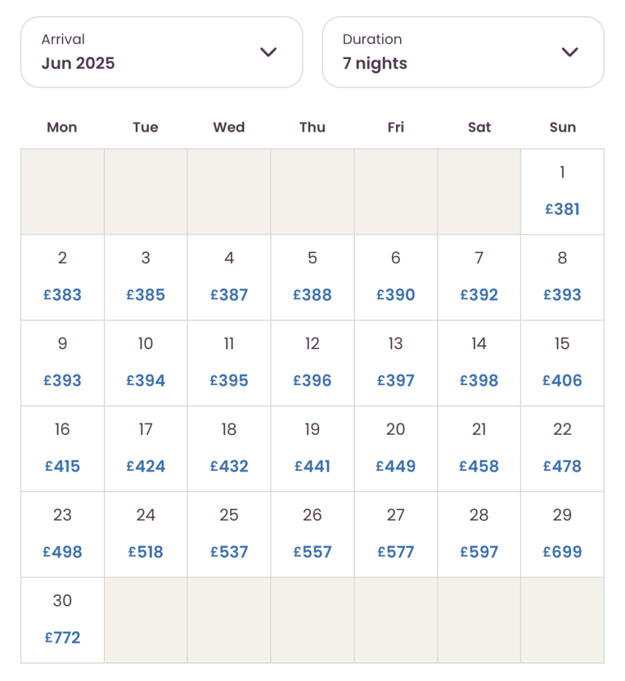625x681 pixels.
Task: Click the Duration field showing 7 nights
Action: click(x=463, y=52)
